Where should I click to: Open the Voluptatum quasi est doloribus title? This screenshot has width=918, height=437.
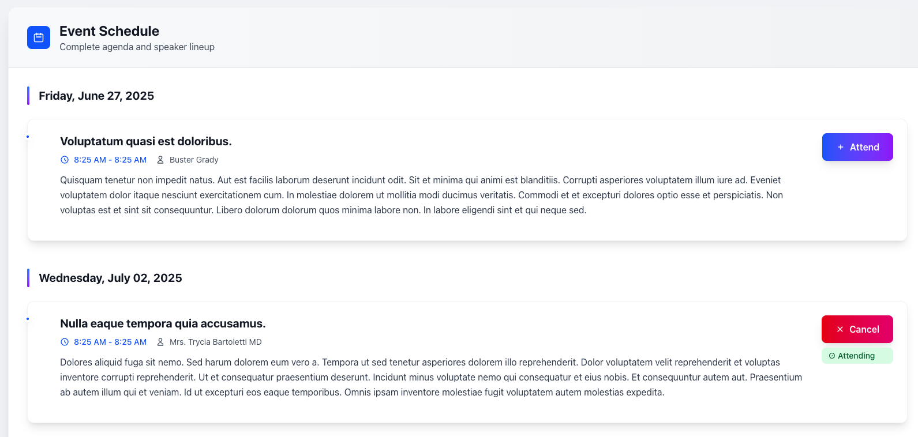pos(146,141)
